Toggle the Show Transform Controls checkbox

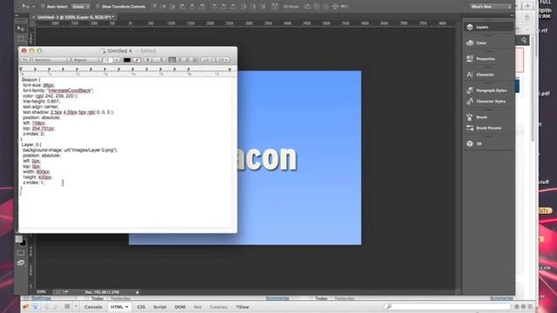click(97, 6)
